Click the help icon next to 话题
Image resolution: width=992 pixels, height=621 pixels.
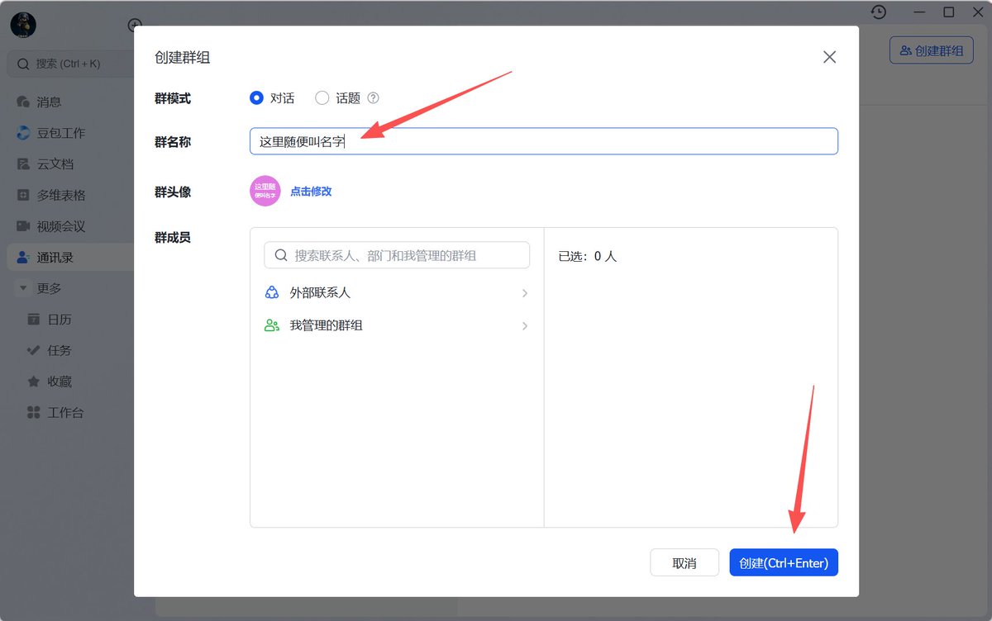click(373, 97)
